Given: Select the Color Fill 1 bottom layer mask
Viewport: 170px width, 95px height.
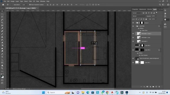Looking at the screenshot, I should pos(142,63).
